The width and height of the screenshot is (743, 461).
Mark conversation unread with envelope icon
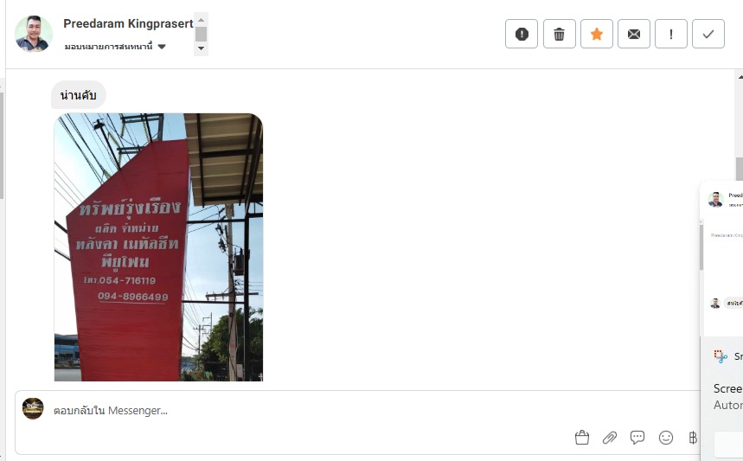pyautogui.click(x=633, y=34)
